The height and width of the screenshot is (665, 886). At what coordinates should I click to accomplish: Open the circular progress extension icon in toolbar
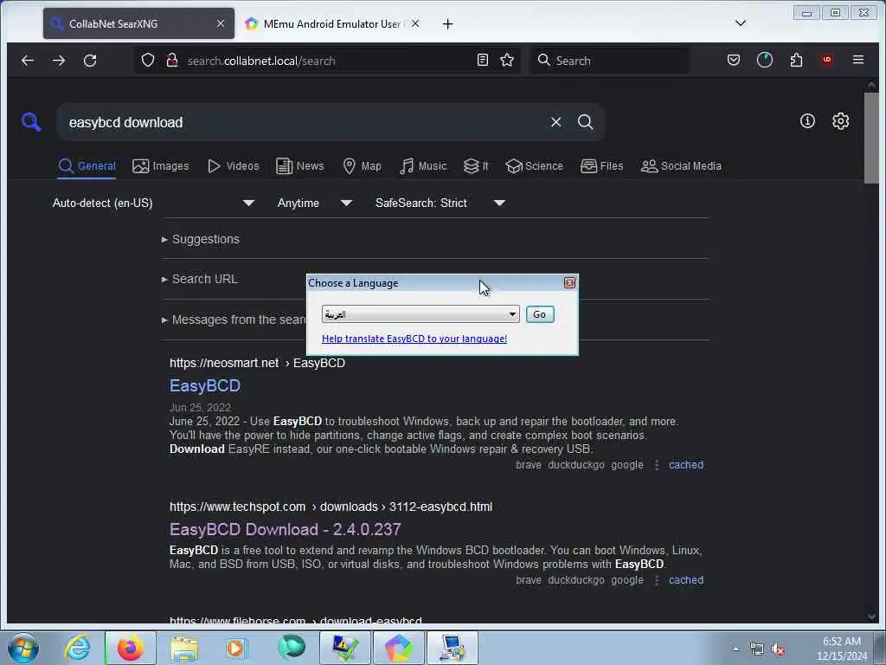coord(765,60)
